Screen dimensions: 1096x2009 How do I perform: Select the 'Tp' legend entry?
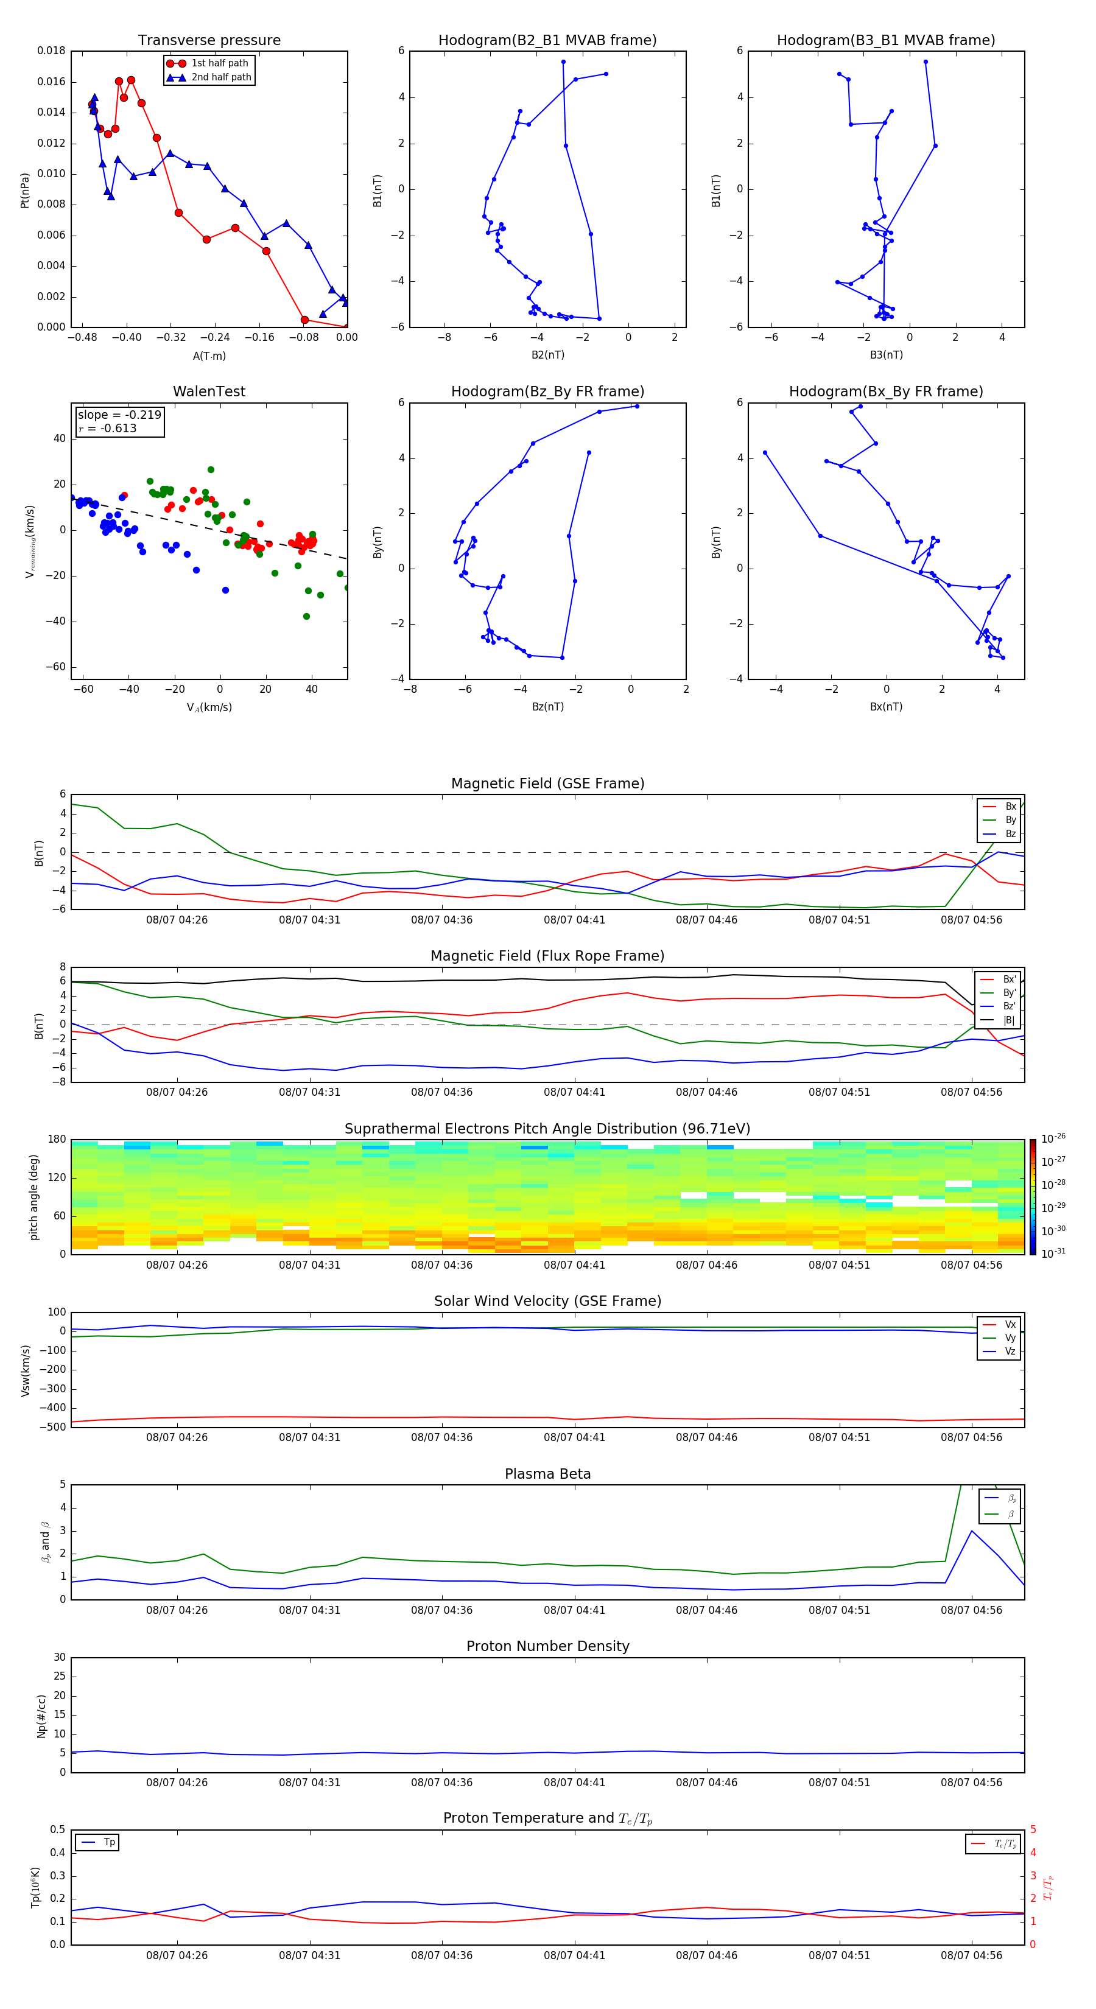97,1842
